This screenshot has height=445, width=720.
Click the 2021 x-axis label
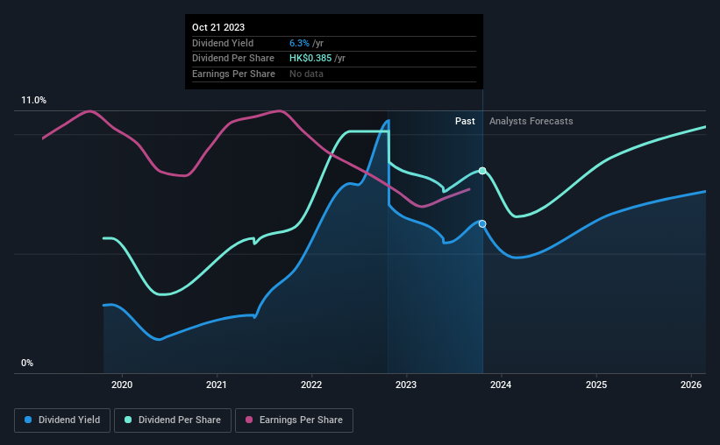(x=217, y=385)
